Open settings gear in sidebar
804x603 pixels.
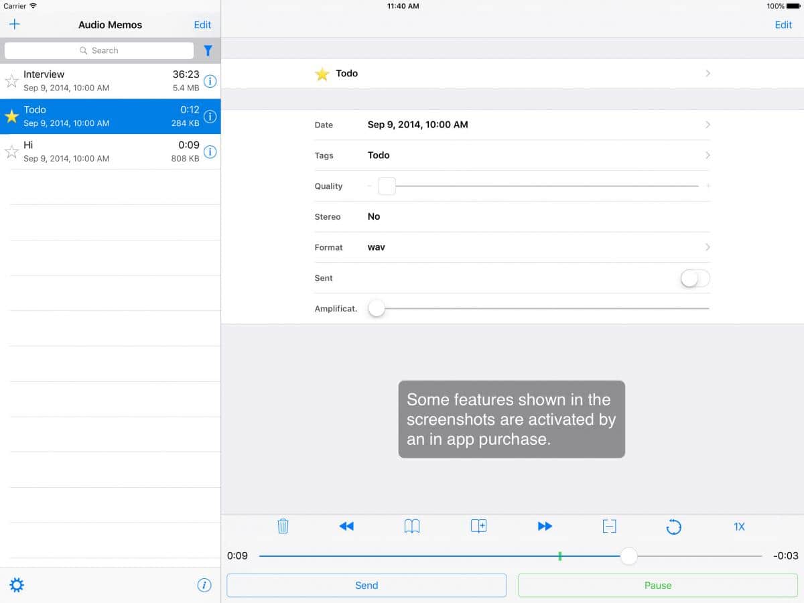(x=17, y=585)
